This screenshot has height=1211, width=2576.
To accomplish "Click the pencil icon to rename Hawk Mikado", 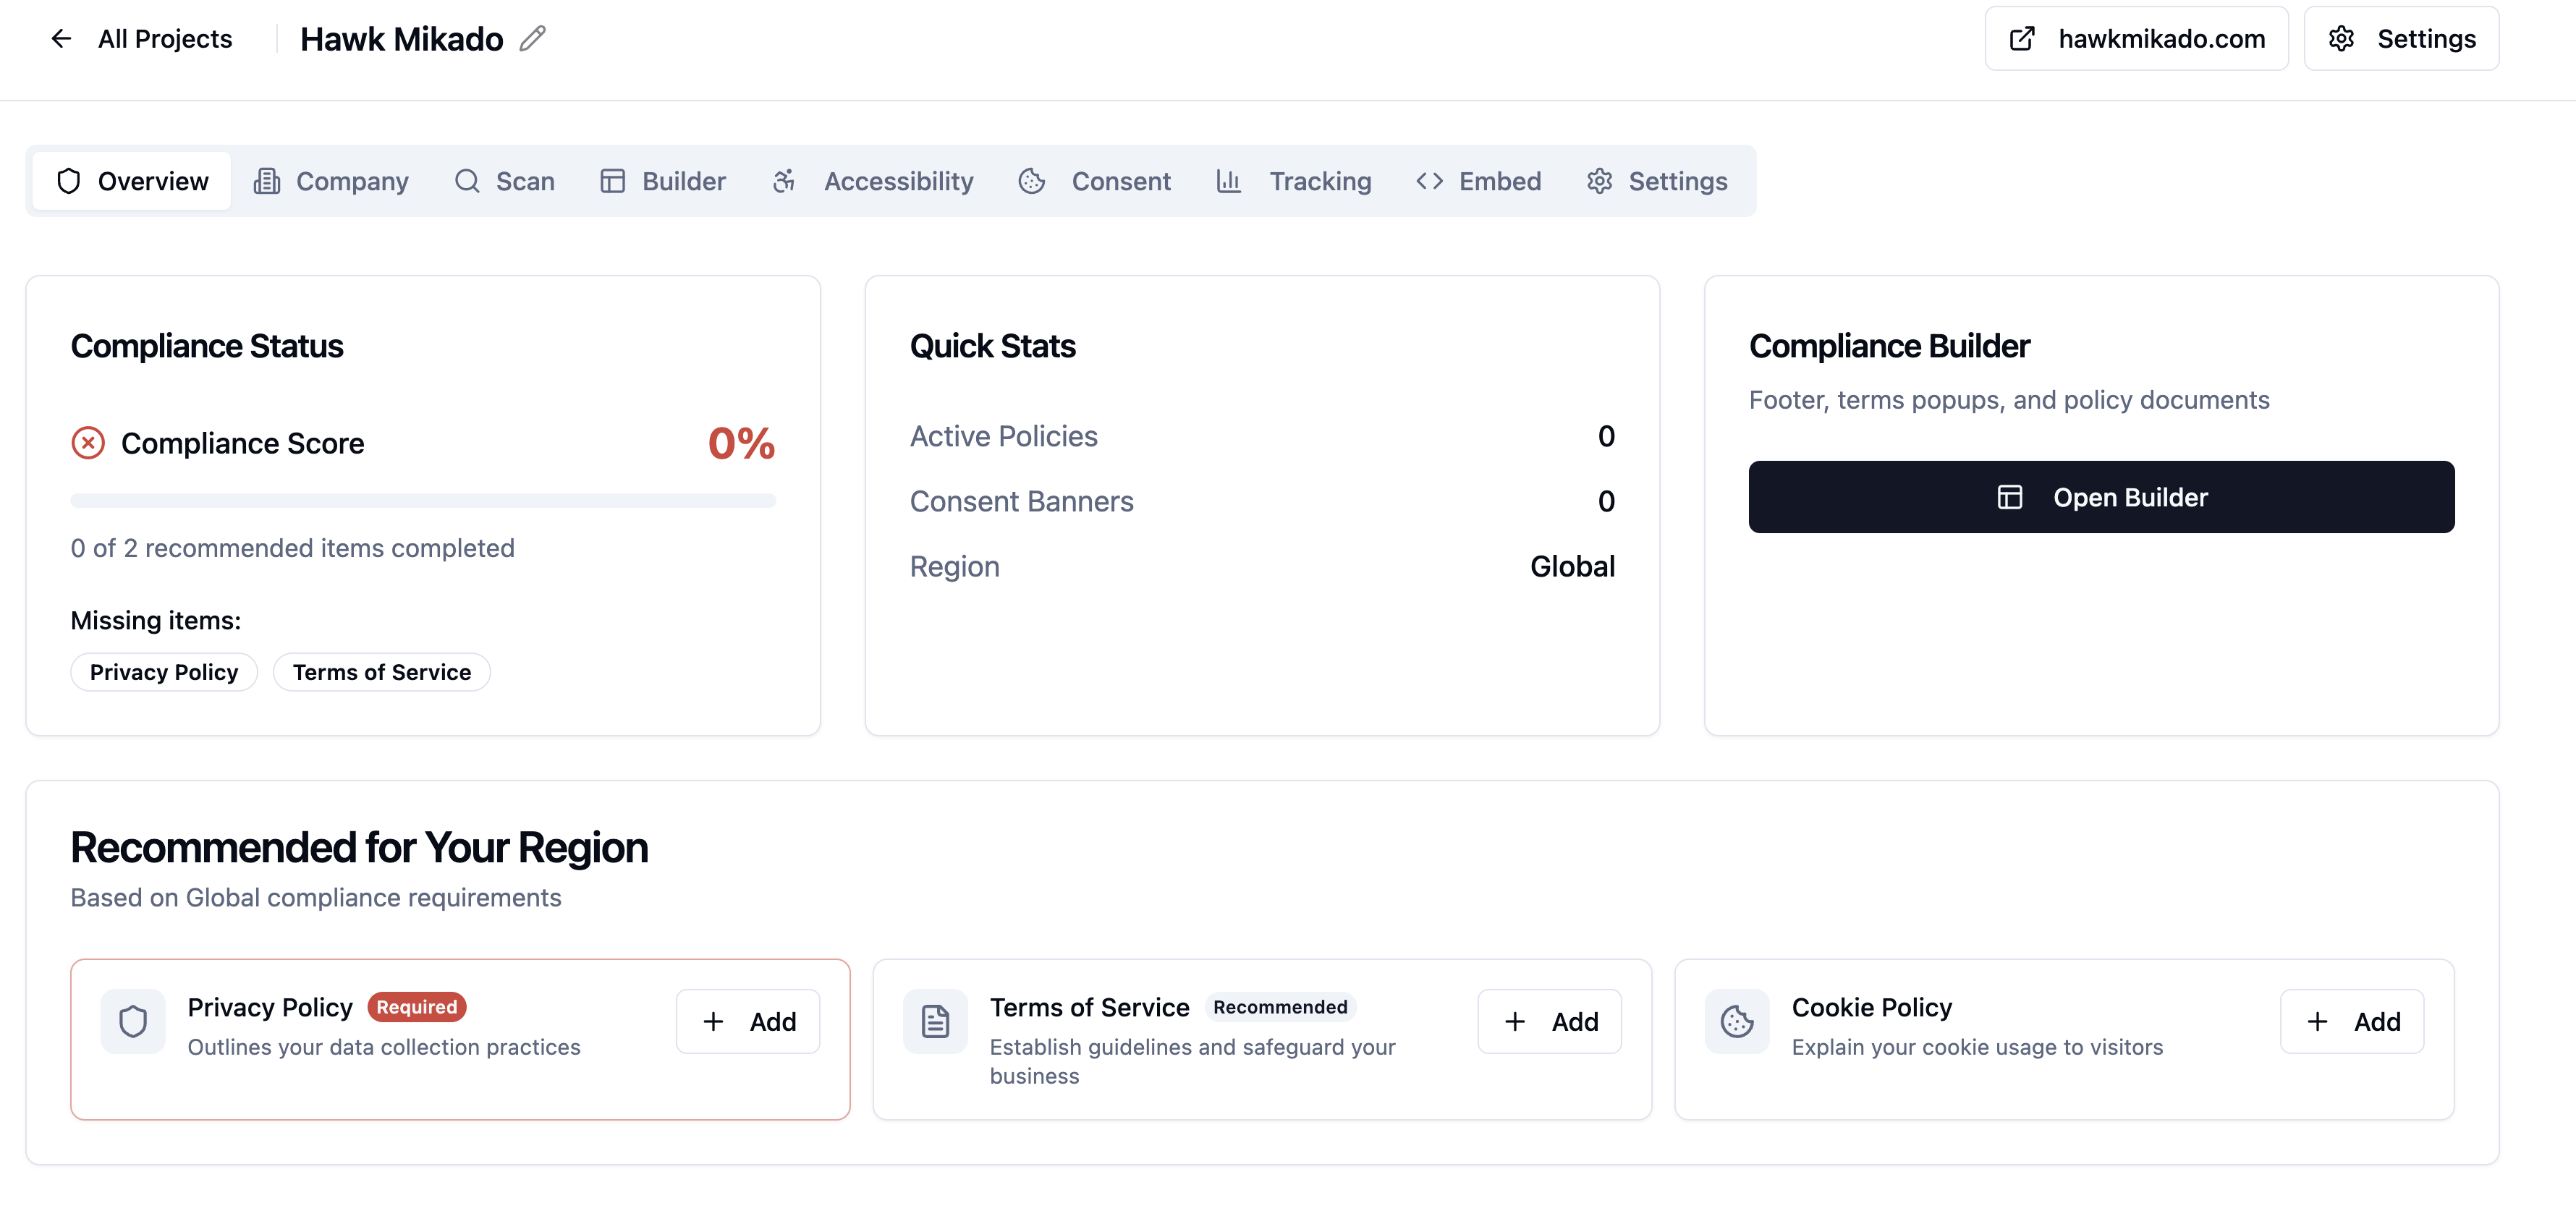I will tap(533, 38).
